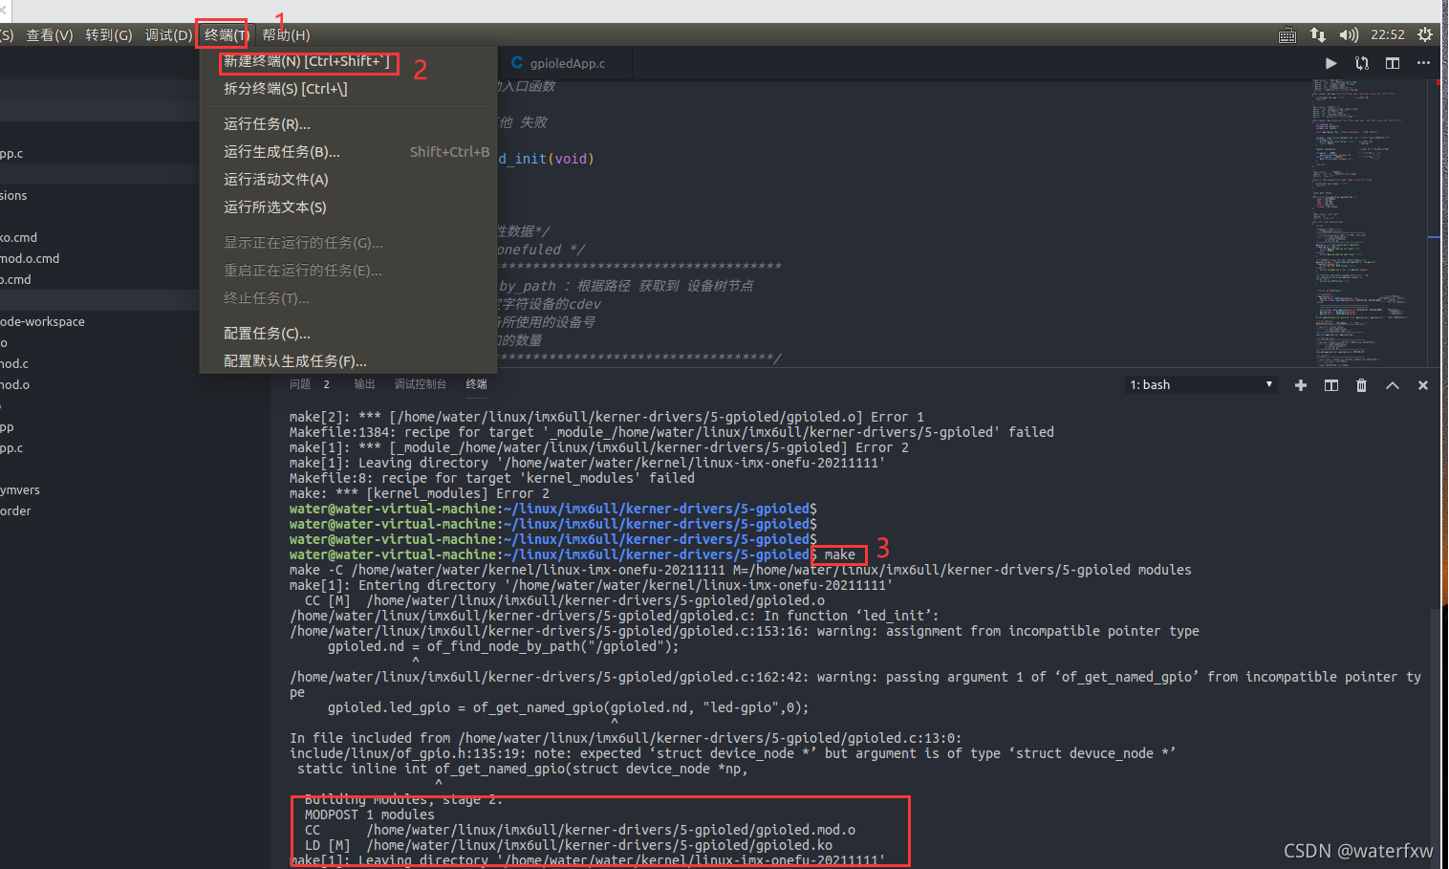Open the 调试(D) menu
1449x869 pixels.
(168, 35)
